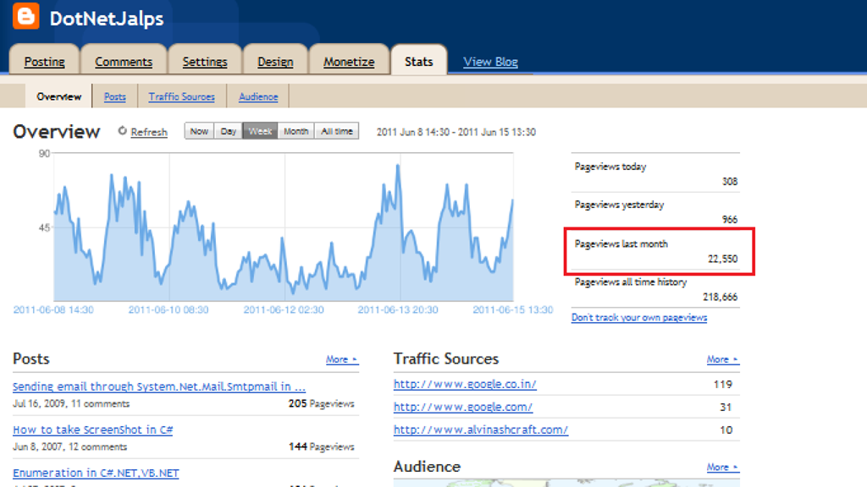This screenshot has height=487, width=867.
Task: Open How to take ScreenShot in C# post
Action: pyautogui.click(x=93, y=430)
